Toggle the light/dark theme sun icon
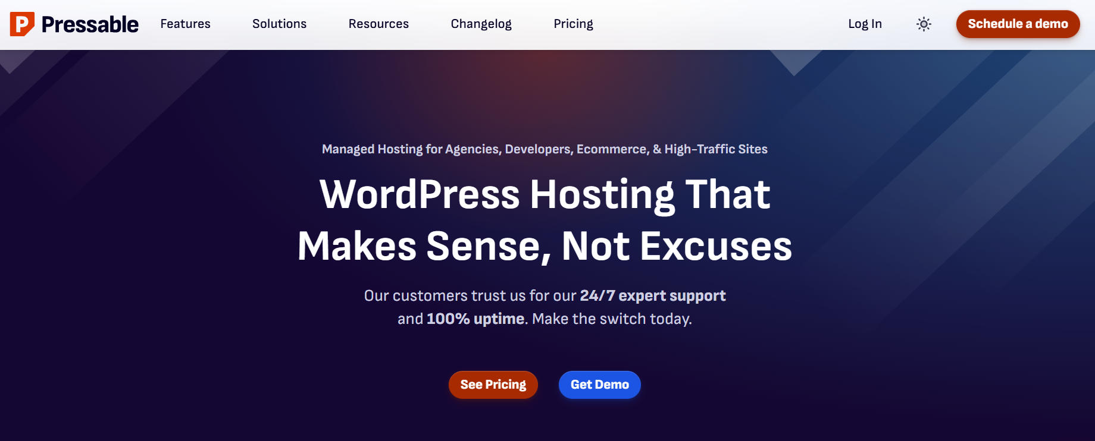 click(924, 24)
